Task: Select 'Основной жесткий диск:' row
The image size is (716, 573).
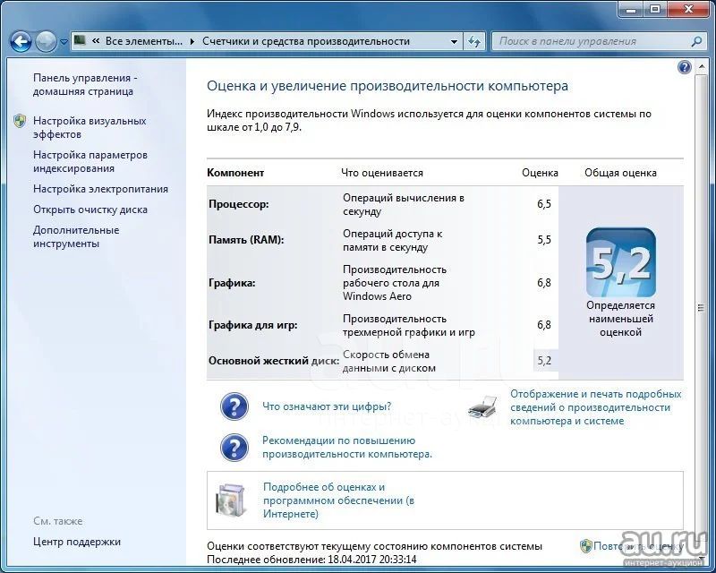Action: pos(383,361)
